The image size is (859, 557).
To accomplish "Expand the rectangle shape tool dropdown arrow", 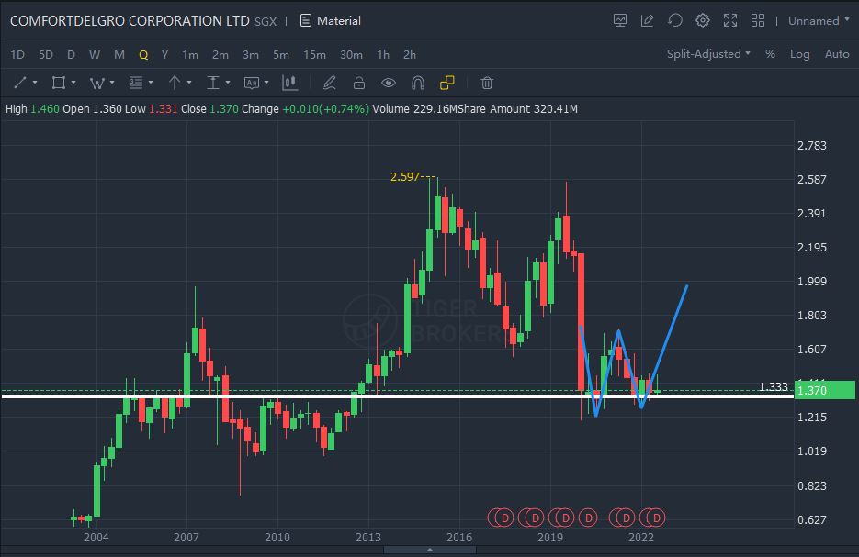I will point(73,83).
